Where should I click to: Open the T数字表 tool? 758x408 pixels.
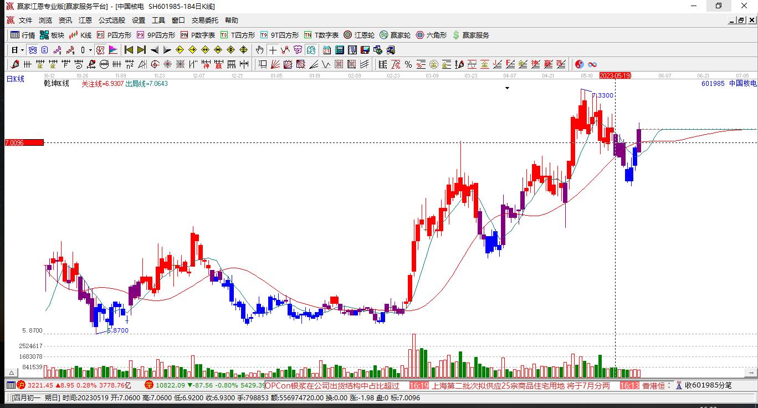321,35
